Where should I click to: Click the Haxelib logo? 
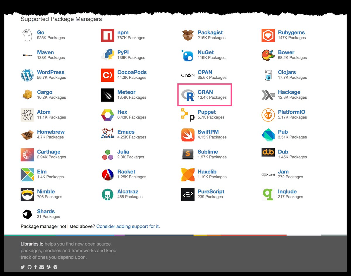pyautogui.click(x=188, y=175)
